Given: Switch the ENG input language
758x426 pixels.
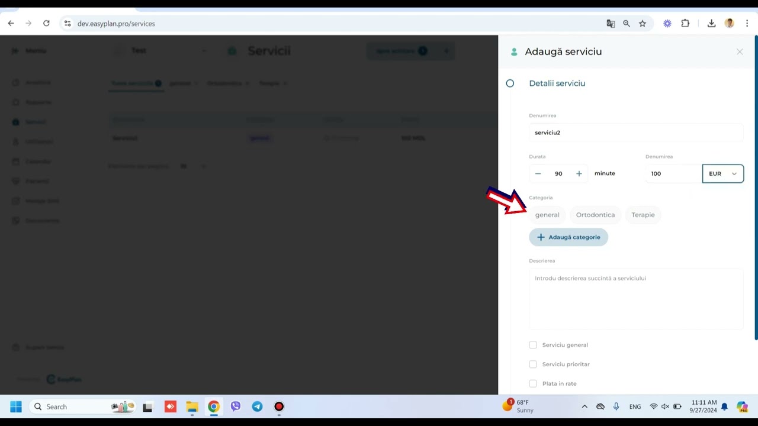Looking at the screenshot, I should coord(635,406).
